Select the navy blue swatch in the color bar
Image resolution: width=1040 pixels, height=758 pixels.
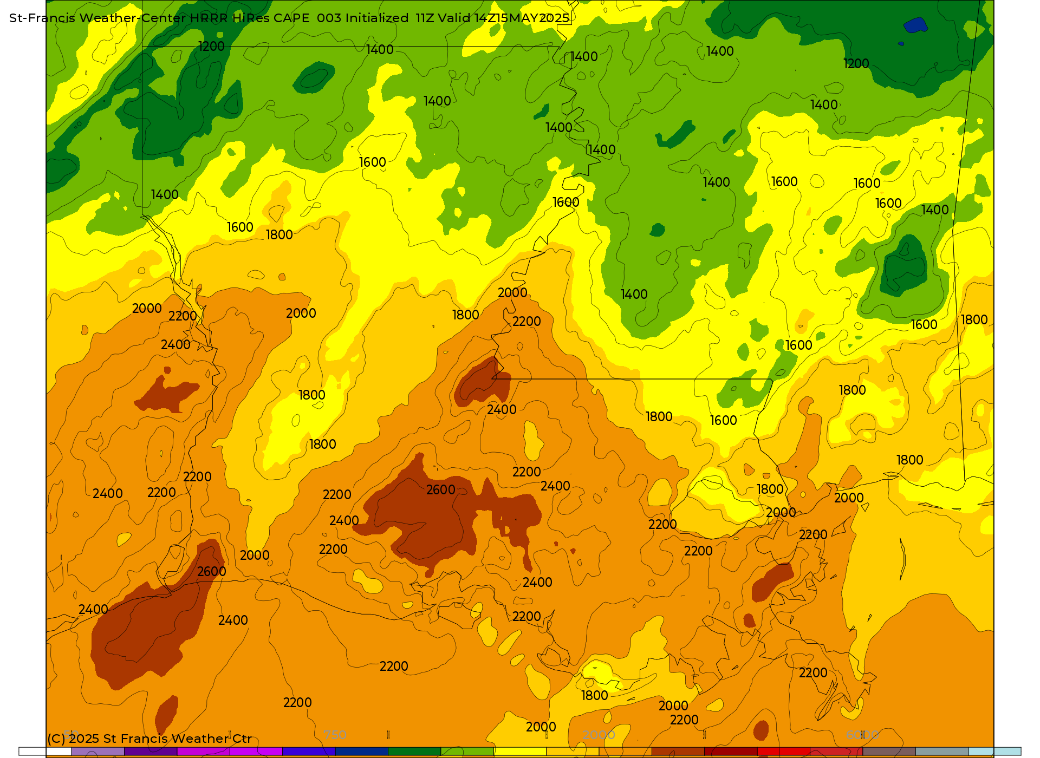click(x=362, y=752)
